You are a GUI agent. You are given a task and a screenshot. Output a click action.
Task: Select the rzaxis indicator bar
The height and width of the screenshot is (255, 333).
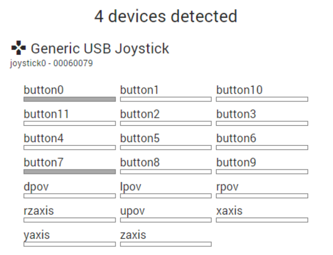(69, 220)
